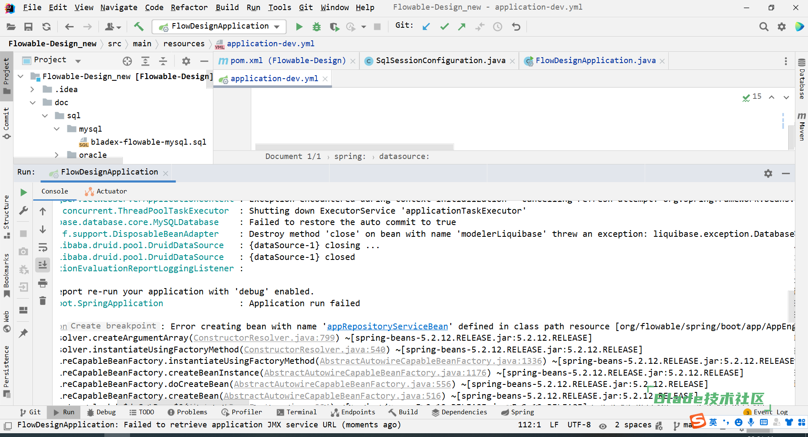Viewport: 808px width, 437px height.
Task: Click console vertical scrollbar
Action: [x=791, y=306]
